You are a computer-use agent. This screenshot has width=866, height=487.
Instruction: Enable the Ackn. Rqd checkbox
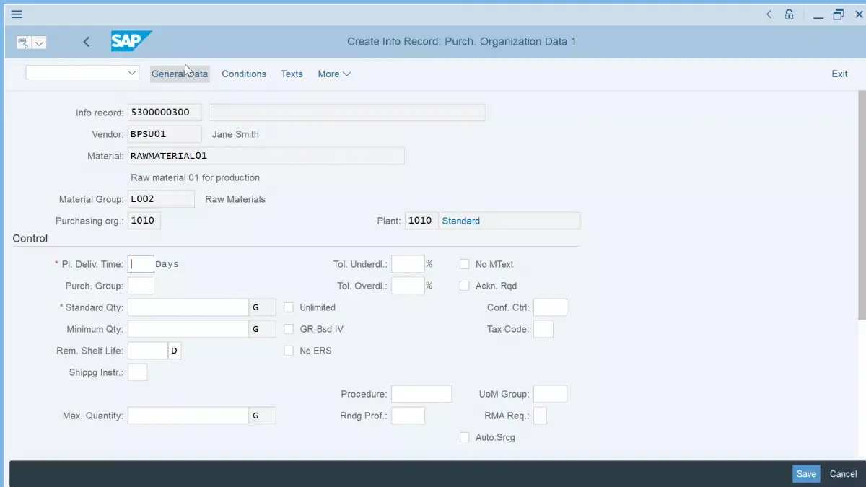(465, 286)
